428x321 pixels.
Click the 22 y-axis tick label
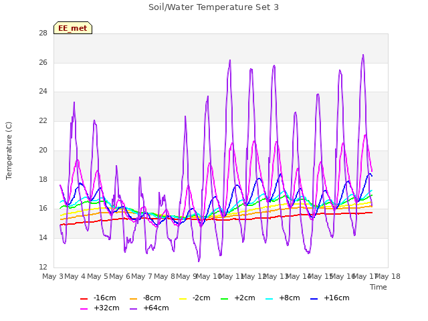[x=43, y=120]
